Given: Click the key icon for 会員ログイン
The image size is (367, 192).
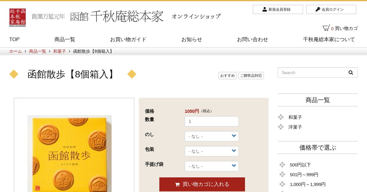Looking at the screenshot, I should click(318, 9).
